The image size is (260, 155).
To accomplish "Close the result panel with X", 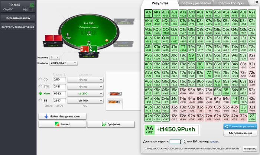I will tap(257, 2).
